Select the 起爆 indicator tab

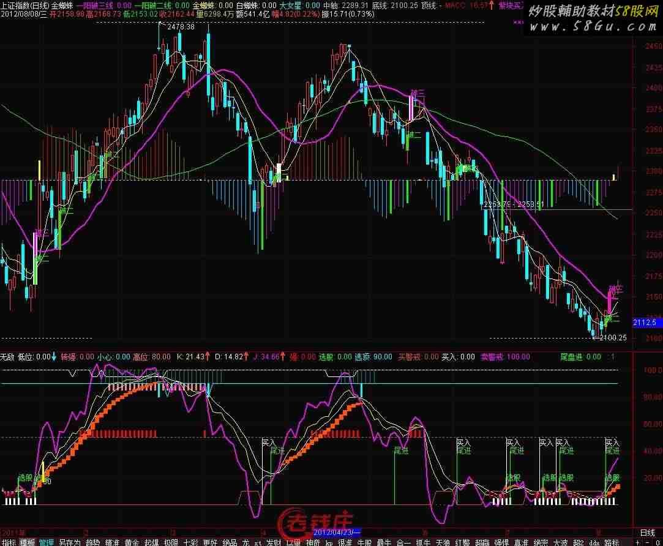(x=151, y=542)
